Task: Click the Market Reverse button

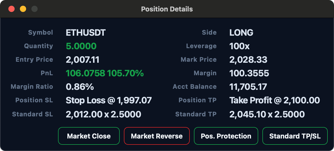Action: point(157,136)
